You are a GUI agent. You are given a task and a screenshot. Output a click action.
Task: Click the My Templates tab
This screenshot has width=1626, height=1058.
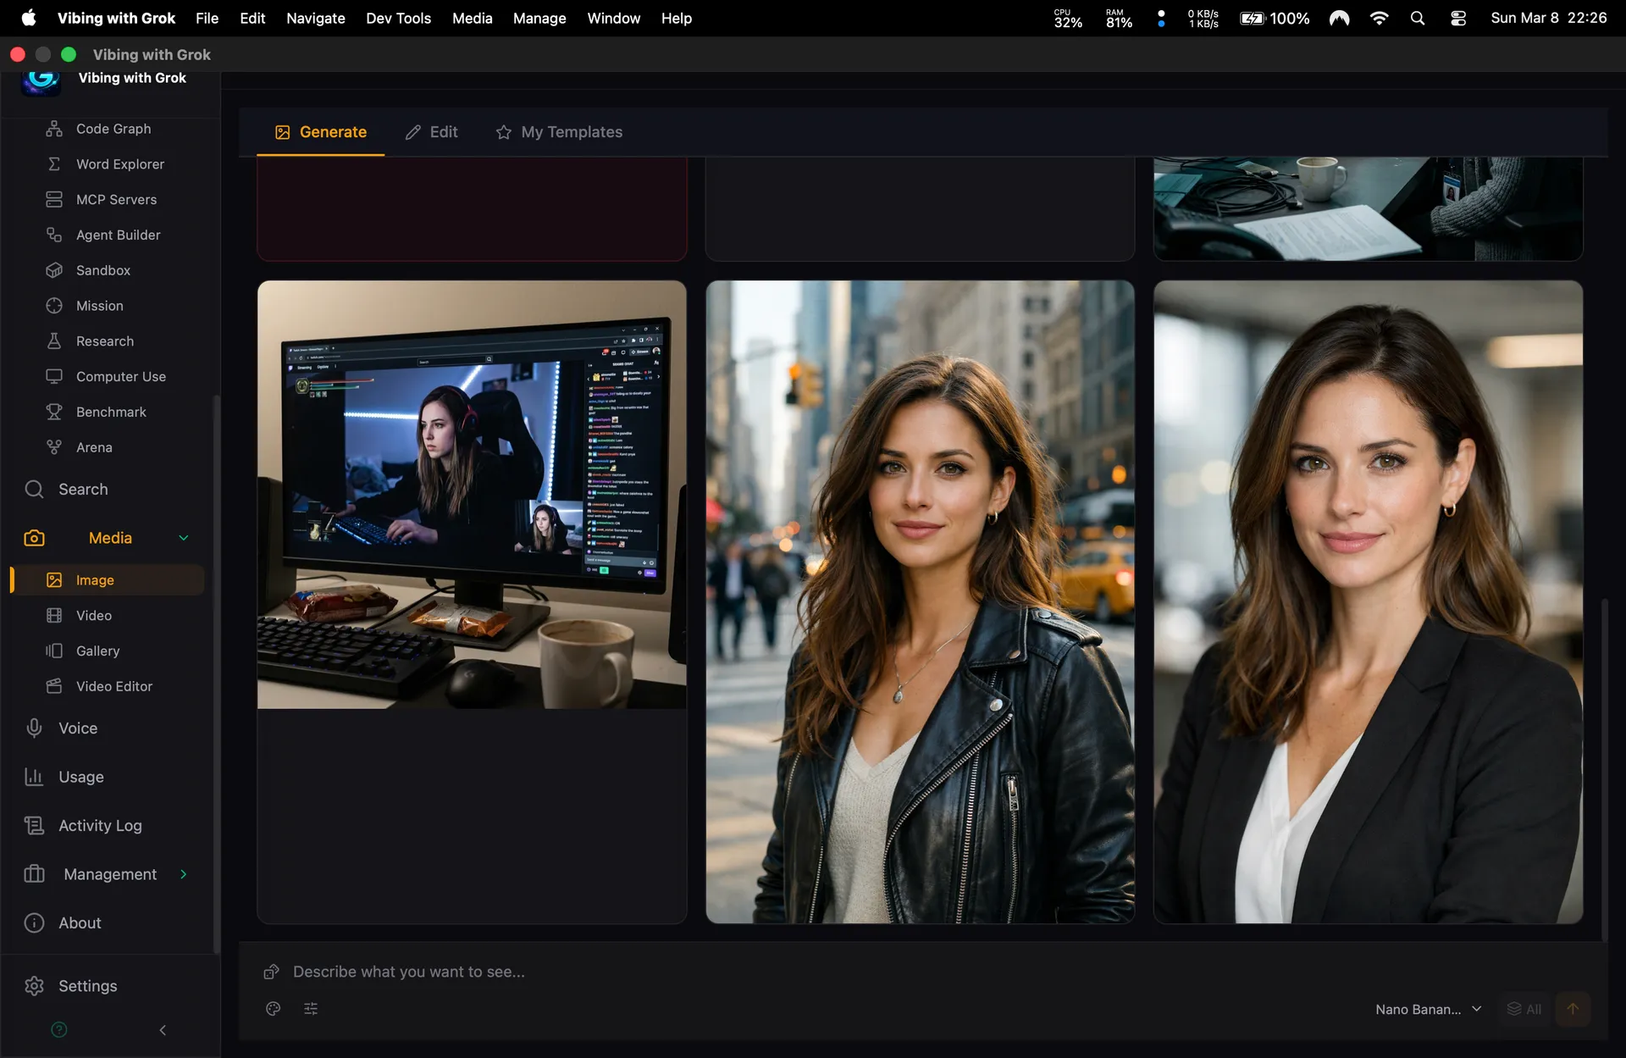[x=559, y=131]
